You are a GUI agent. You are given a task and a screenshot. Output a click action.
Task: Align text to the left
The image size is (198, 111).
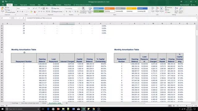tap(39, 12)
